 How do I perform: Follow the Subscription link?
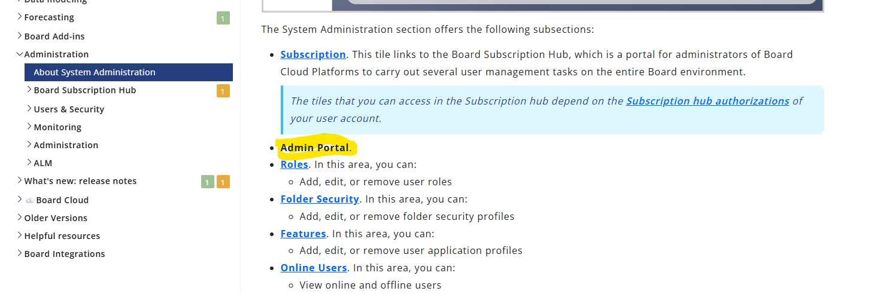(313, 54)
